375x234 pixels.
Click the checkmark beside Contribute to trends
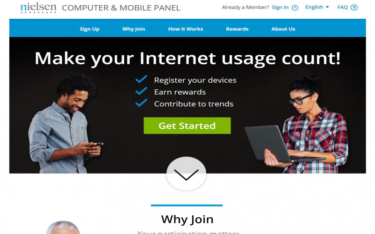coord(142,103)
